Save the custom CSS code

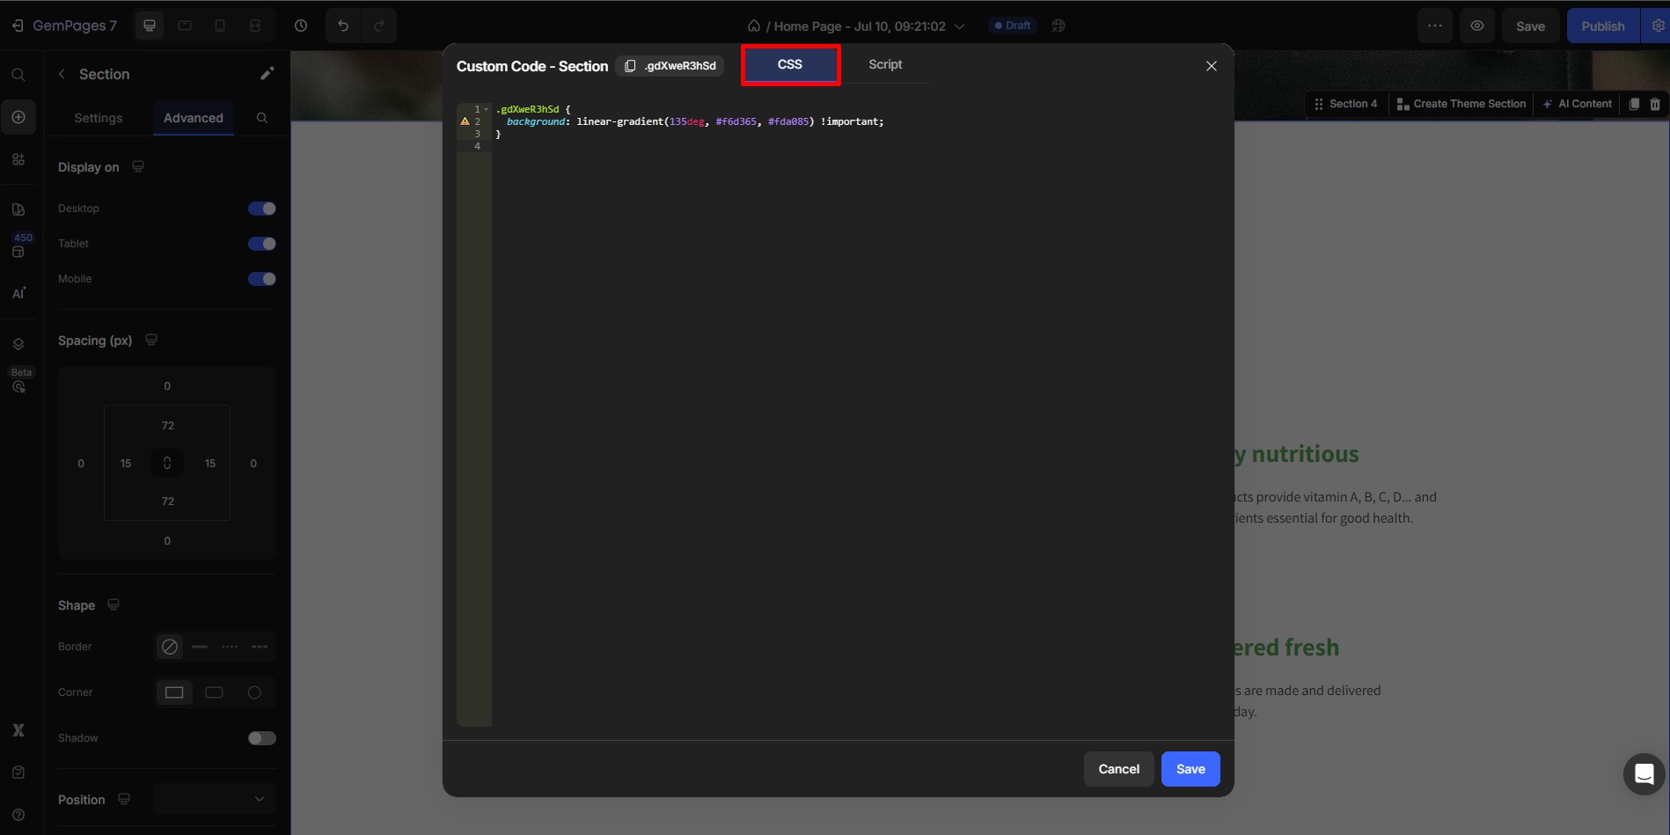pyautogui.click(x=1190, y=768)
